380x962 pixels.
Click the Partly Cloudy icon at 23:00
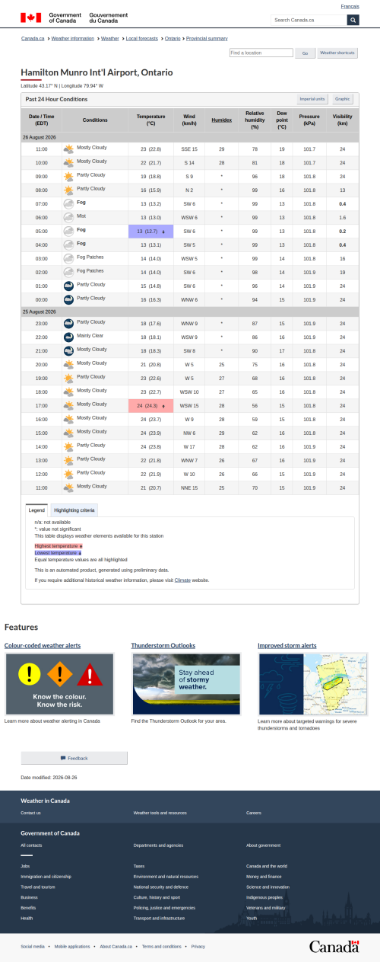coord(68,323)
